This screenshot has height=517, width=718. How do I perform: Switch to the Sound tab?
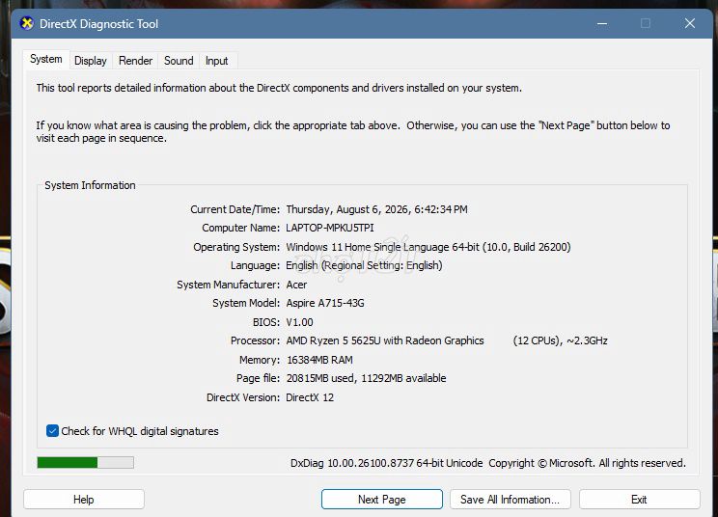179,61
